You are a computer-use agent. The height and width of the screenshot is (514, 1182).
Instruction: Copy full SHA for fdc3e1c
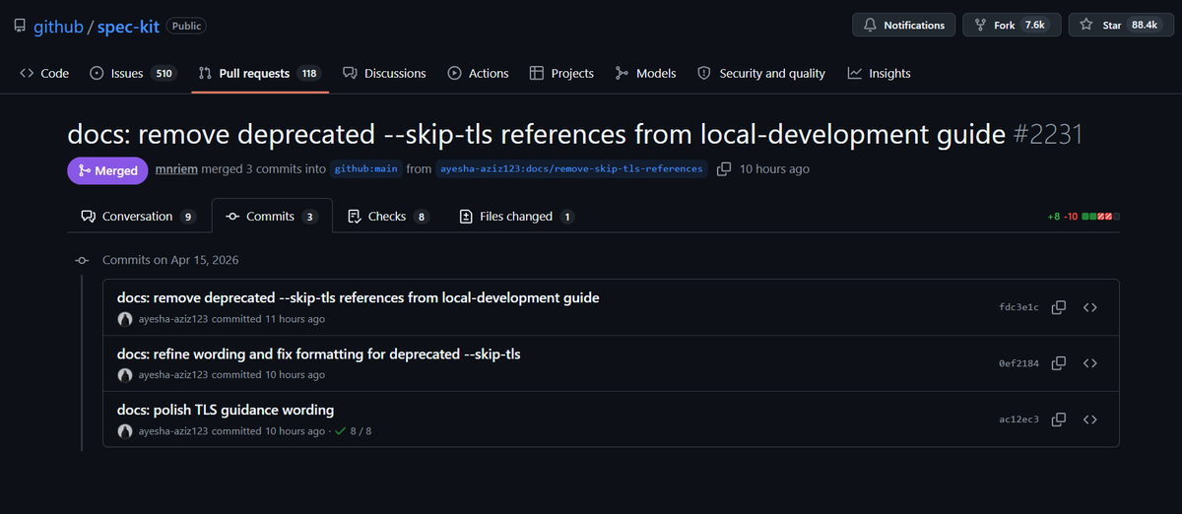(x=1059, y=307)
